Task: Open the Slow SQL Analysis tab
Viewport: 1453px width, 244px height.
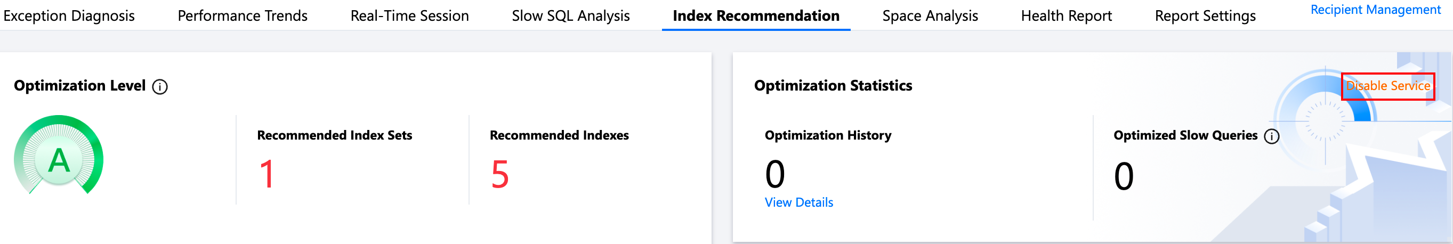Action: click(x=571, y=16)
